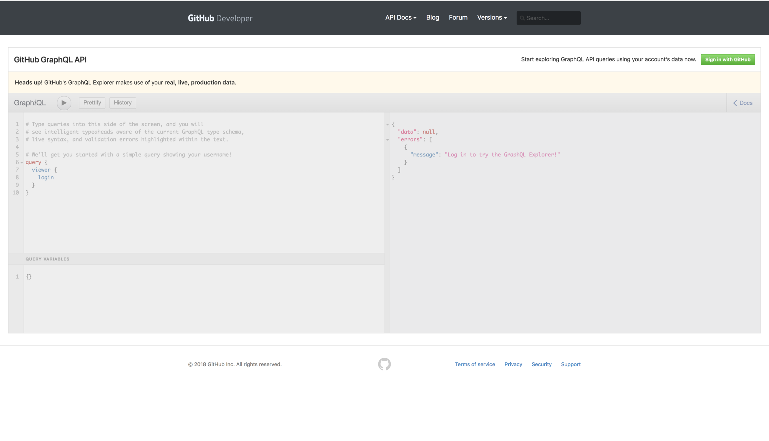Click the copyright 2018 GitHub Inc. text

pyautogui.click(x=235, y=364)
